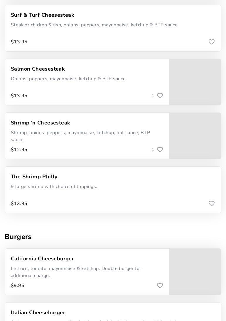The height and width of the screenshot is (321, 226).
Task: Select The Shrimp Philly title
Action: (34, 177)
